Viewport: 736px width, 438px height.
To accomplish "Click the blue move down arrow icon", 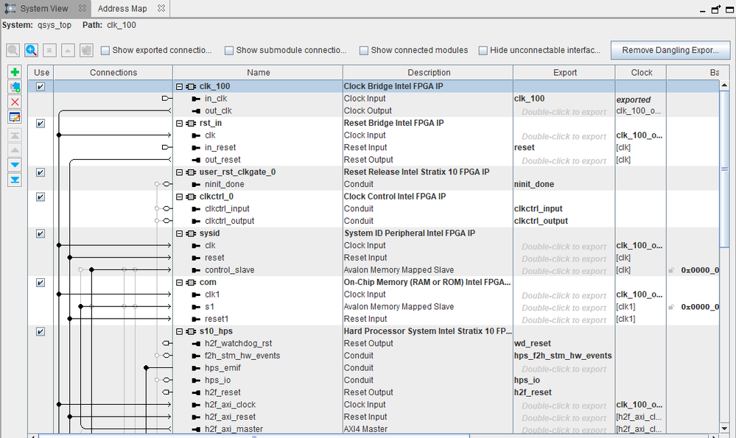I will coord(15,164).
